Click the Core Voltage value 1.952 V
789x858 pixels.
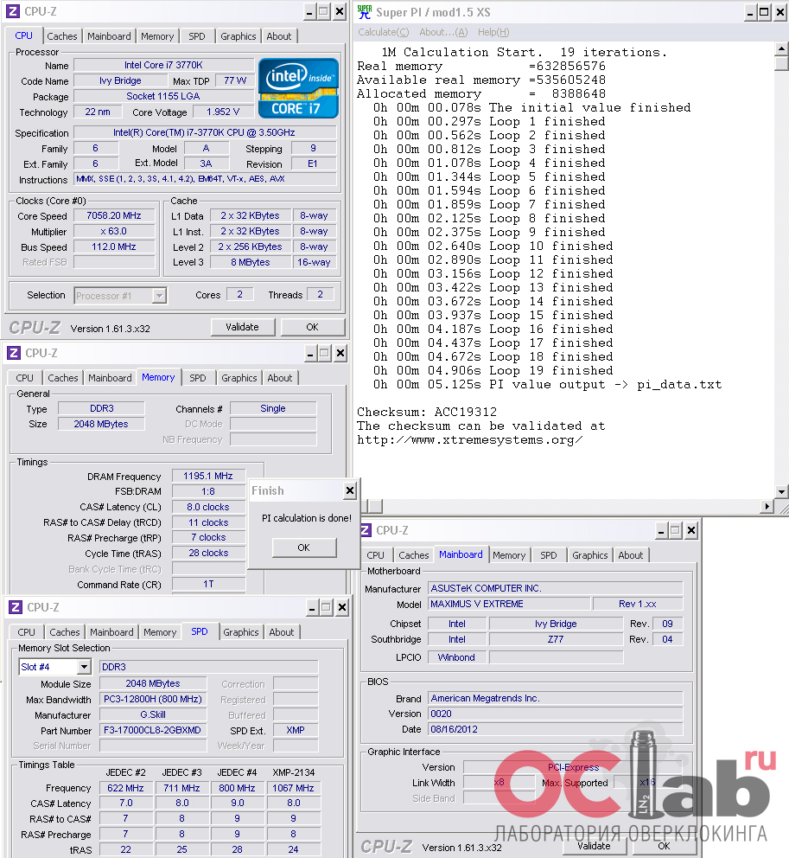click(x=223, y=112)
